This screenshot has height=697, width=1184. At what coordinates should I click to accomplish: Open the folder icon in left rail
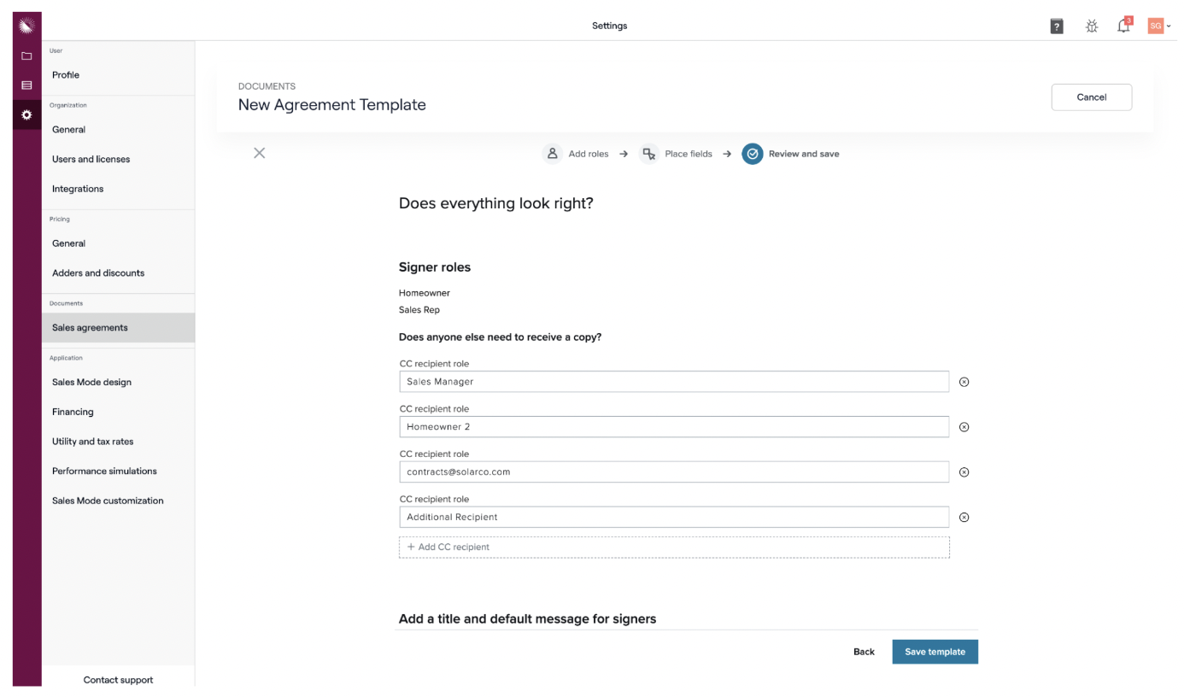pos(26,56)
